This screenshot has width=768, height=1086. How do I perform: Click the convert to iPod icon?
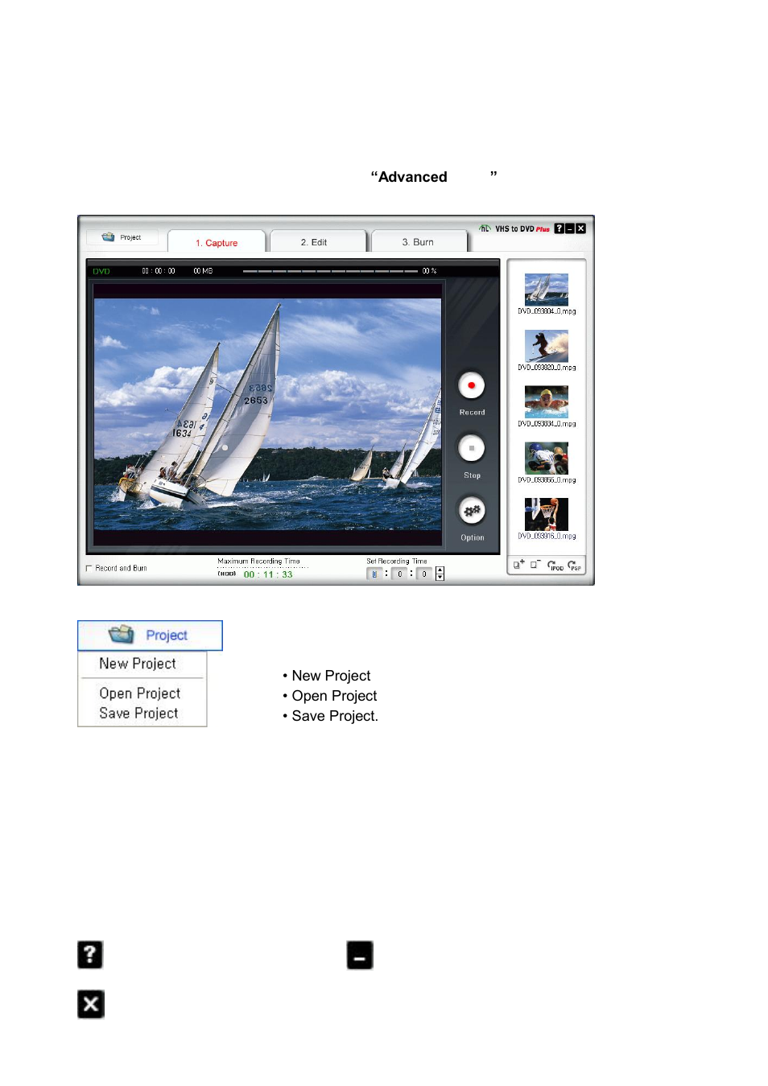click(x=555, y=565)
